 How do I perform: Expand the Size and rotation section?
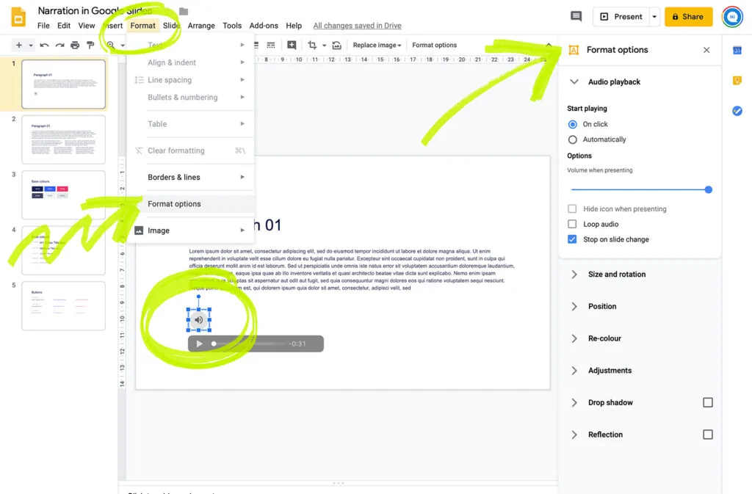(574, 274)
